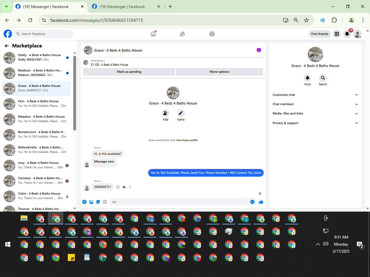Open the Chrome tab search dropdown
The height and width of the screenshot is (277, 370).
coord(6,7)
